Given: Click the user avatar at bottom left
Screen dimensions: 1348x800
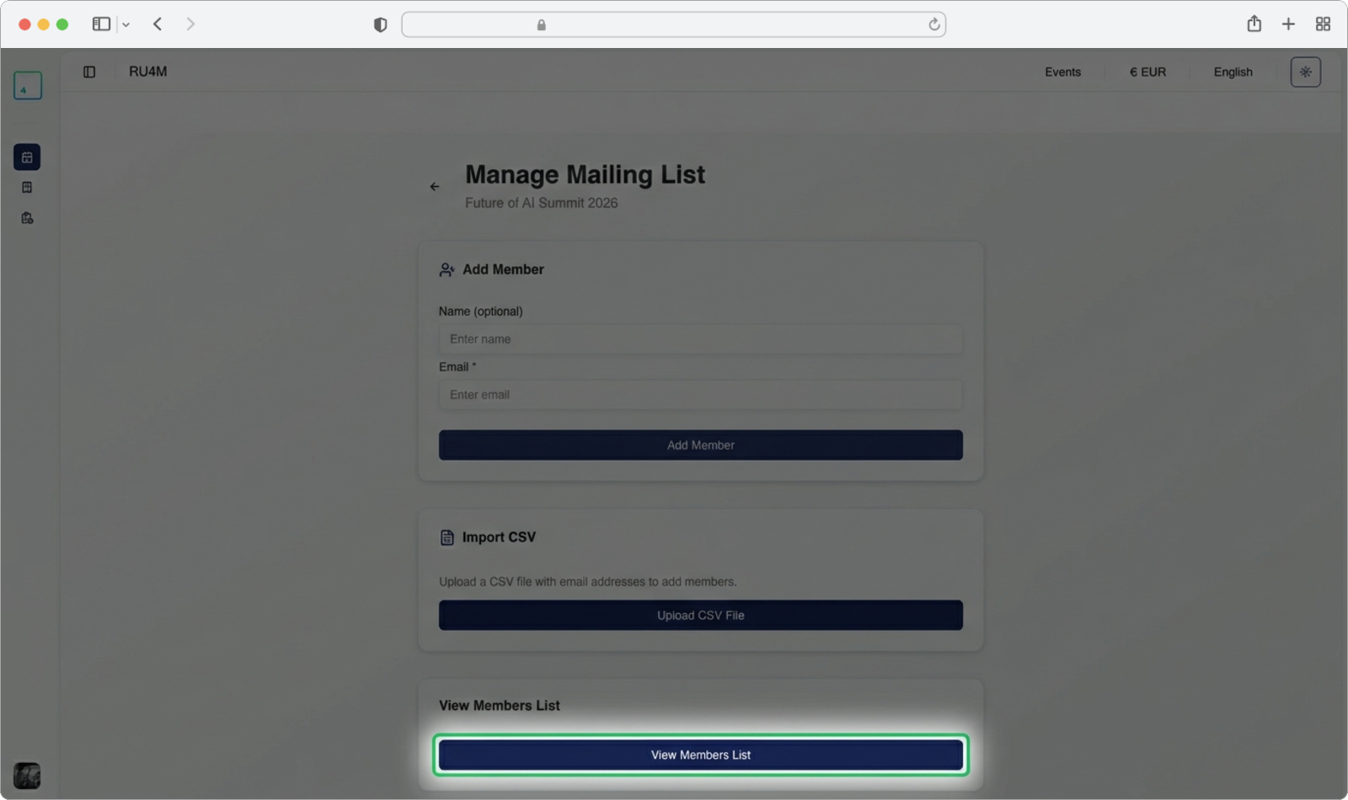Looking at the screenshot, I should coord(27,775).
